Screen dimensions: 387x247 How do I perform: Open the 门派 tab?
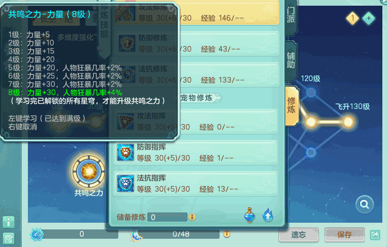[291, 16]
